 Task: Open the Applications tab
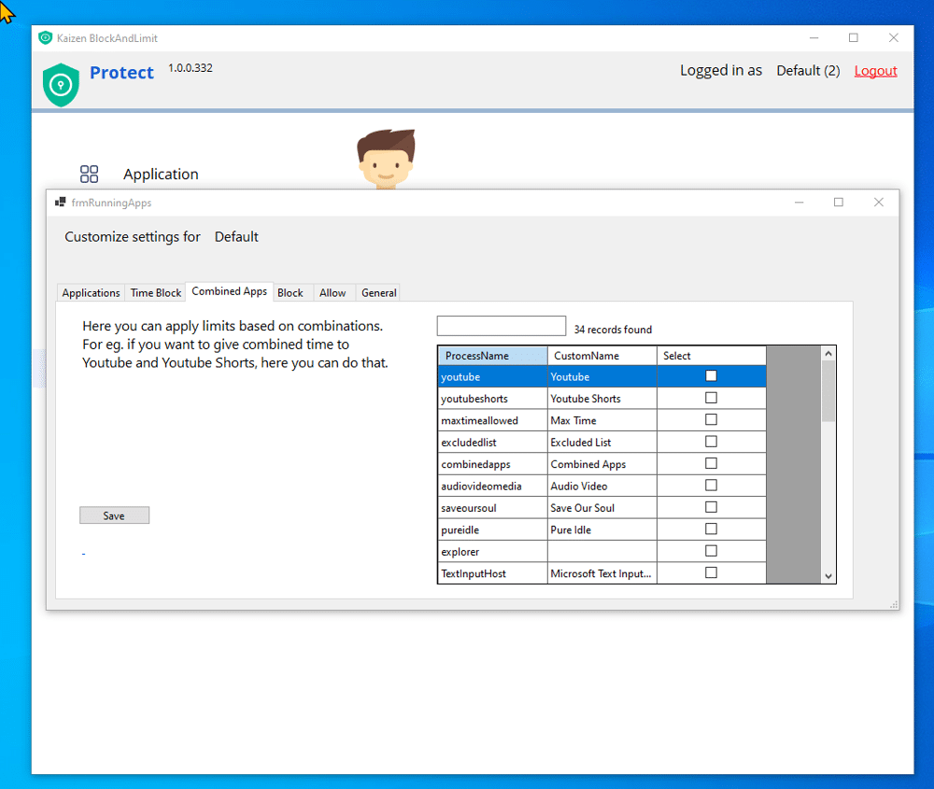pos(91,293)
